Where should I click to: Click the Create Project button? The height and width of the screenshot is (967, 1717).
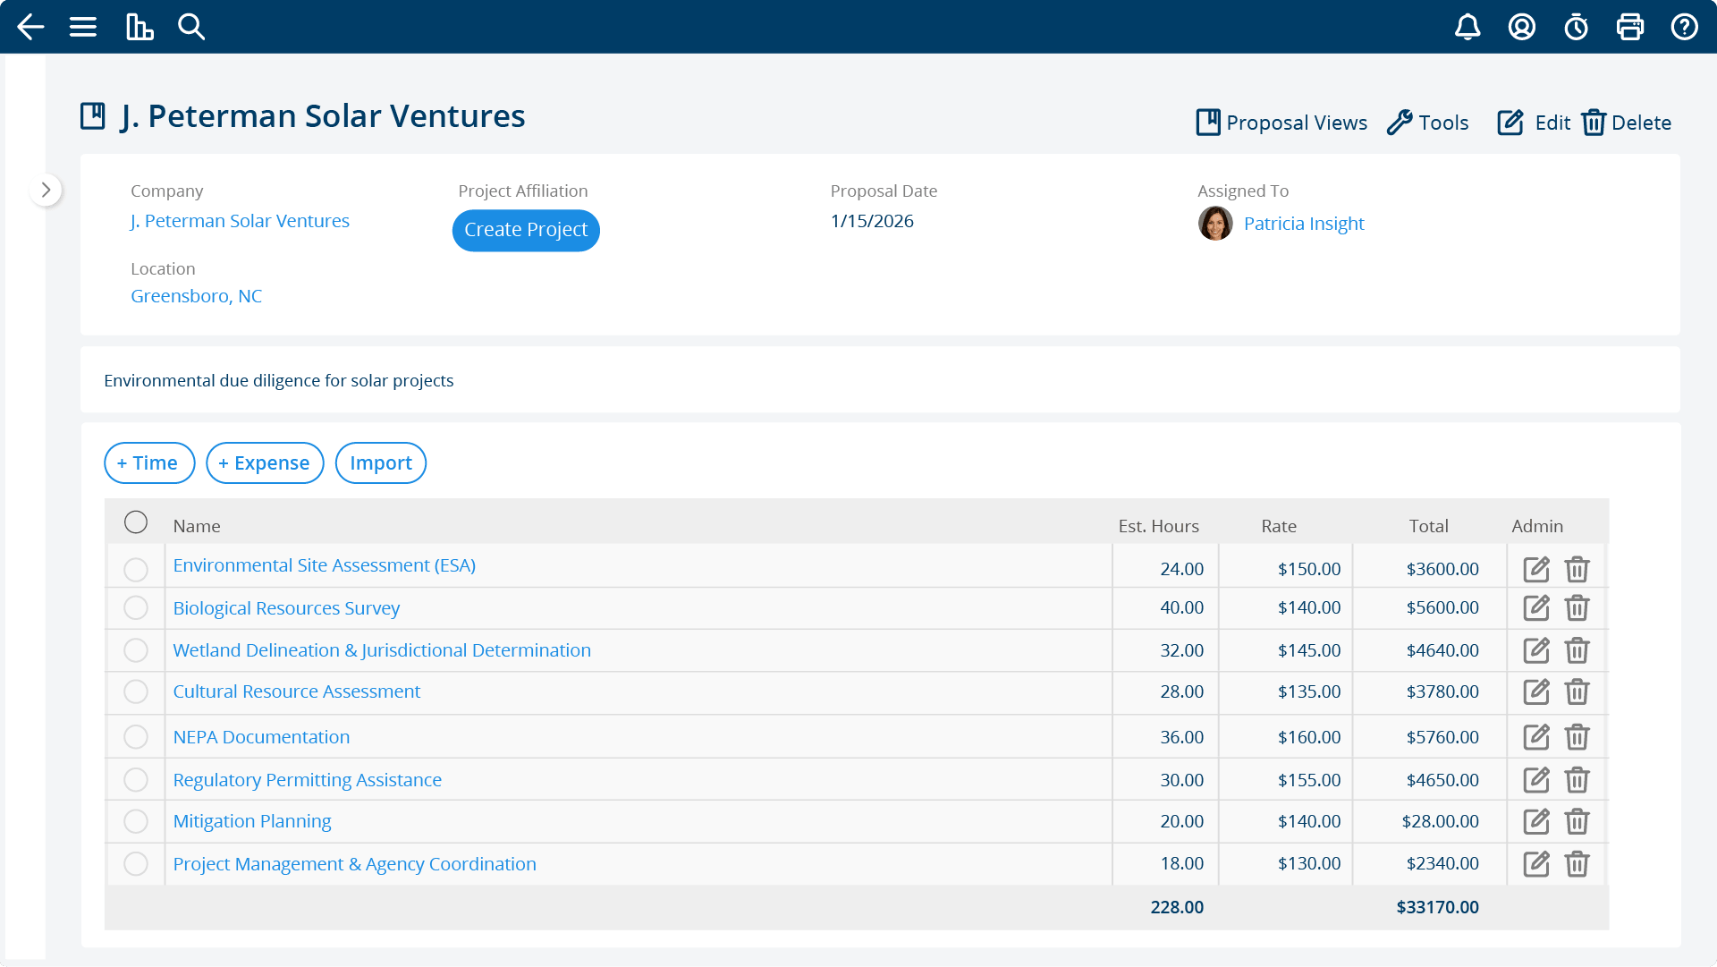526,230
